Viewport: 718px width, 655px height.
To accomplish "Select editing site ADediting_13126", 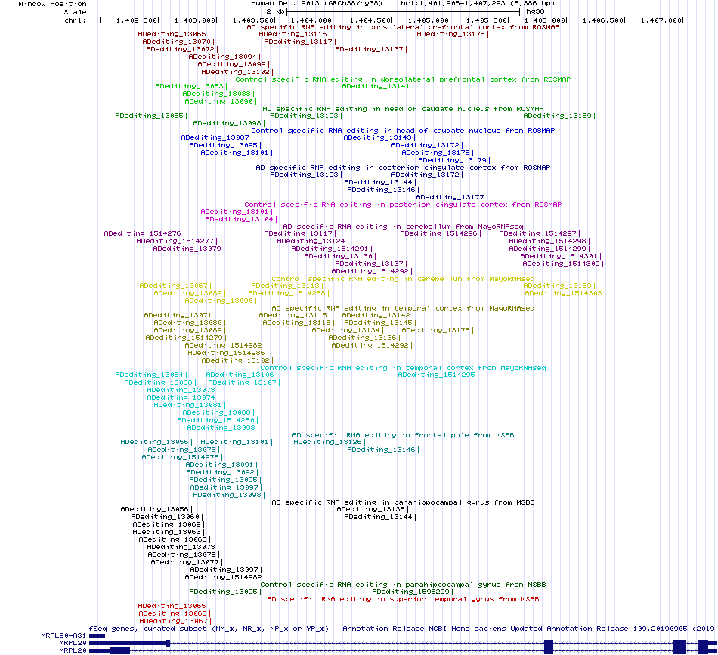I will click(330, 443).
